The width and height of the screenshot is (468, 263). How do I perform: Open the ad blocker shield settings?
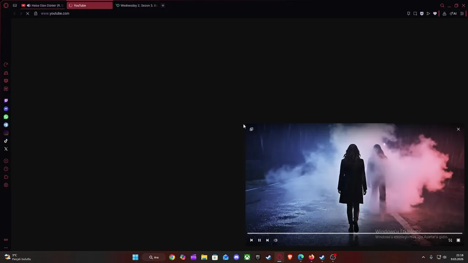[422, 14]
